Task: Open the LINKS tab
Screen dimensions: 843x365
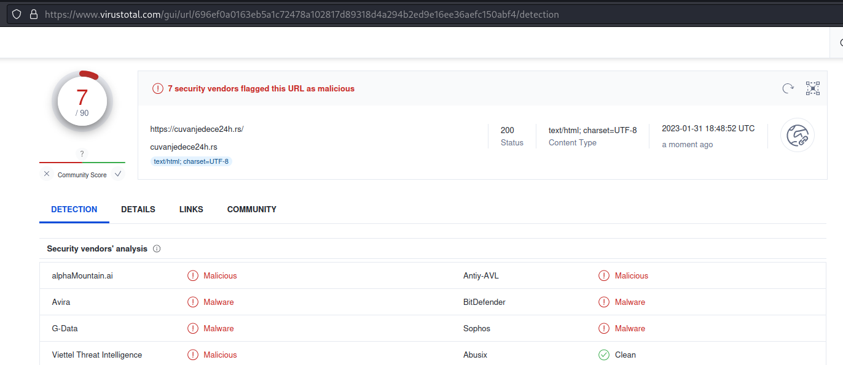Action: (191, 209)
